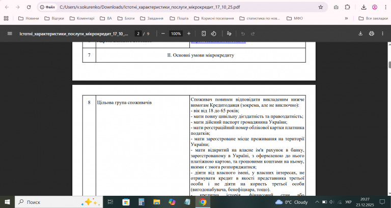Open the notification center icon
Image resolution: width=391 pixels, height=208 pixels.
pos(382,202)
